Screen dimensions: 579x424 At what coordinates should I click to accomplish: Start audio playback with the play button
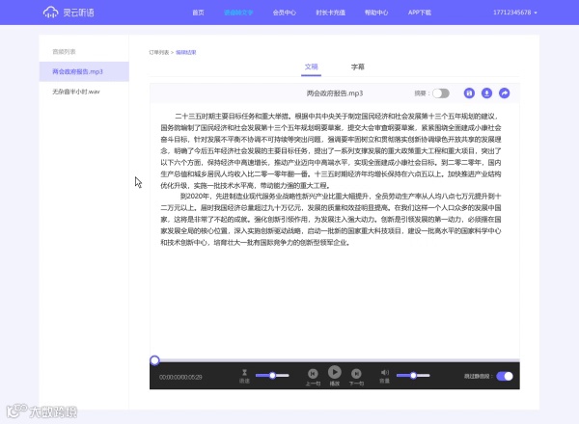pyautogui.click(x=335, y=372)
